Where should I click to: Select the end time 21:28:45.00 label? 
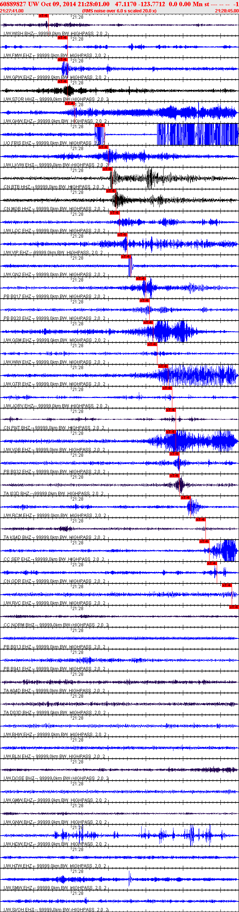[227, 11]
